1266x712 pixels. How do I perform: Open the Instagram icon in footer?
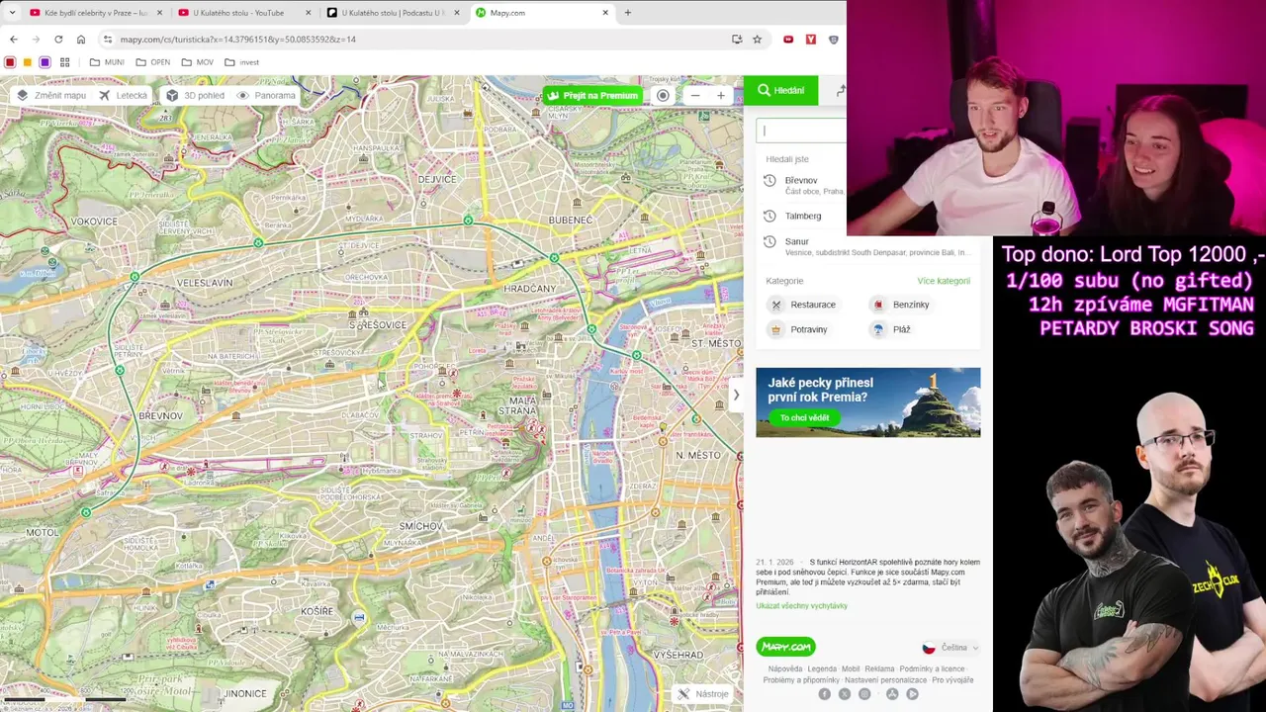(x=864, y=694)
